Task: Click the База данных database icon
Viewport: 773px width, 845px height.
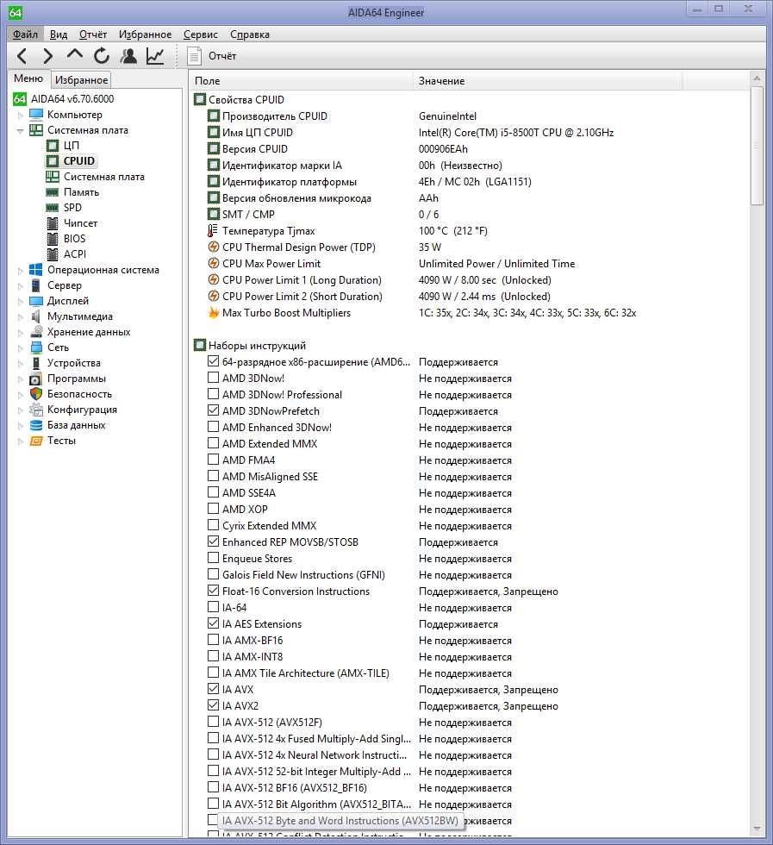Action: [x=36, y=425]
